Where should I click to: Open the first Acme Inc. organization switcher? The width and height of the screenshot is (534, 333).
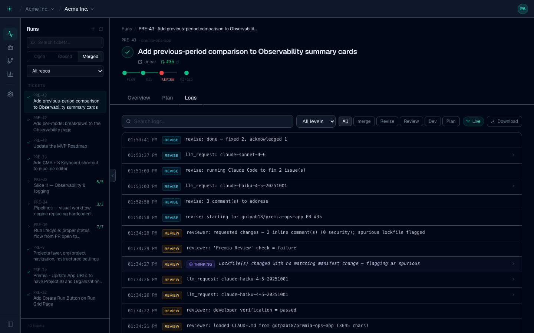40,9
